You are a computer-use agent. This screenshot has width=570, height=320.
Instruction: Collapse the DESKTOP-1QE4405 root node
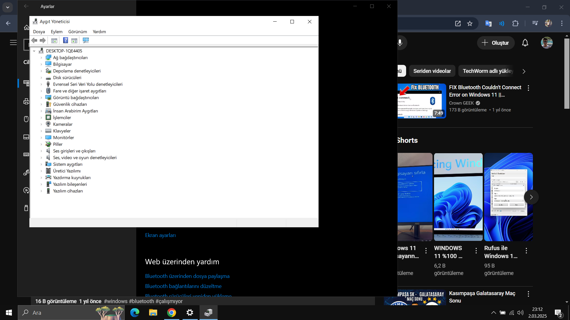(34, 51)
